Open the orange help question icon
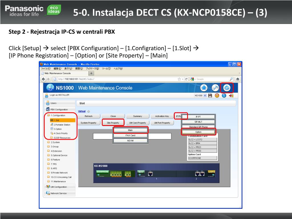292x219 pixels. 217,96
